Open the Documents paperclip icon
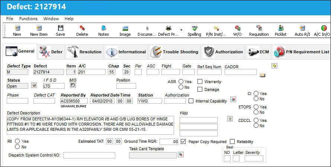Image resolution: width=331 pixels, height=167 pixels. click(x=147, y=28)
